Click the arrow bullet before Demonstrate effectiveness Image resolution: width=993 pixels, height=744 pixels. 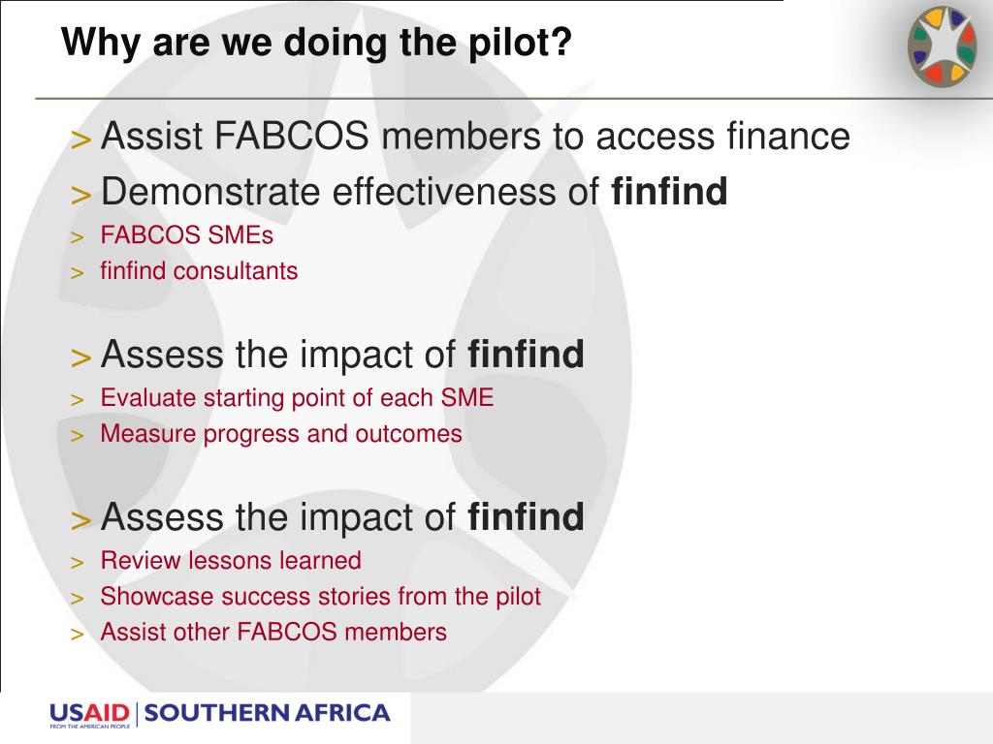click(80, 195)
